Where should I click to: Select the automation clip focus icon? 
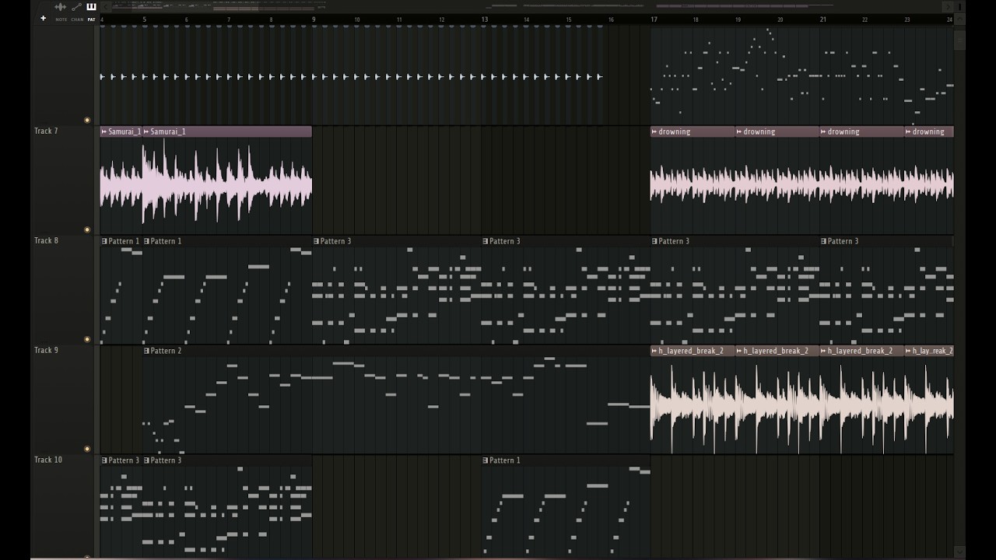click(76, 7)
